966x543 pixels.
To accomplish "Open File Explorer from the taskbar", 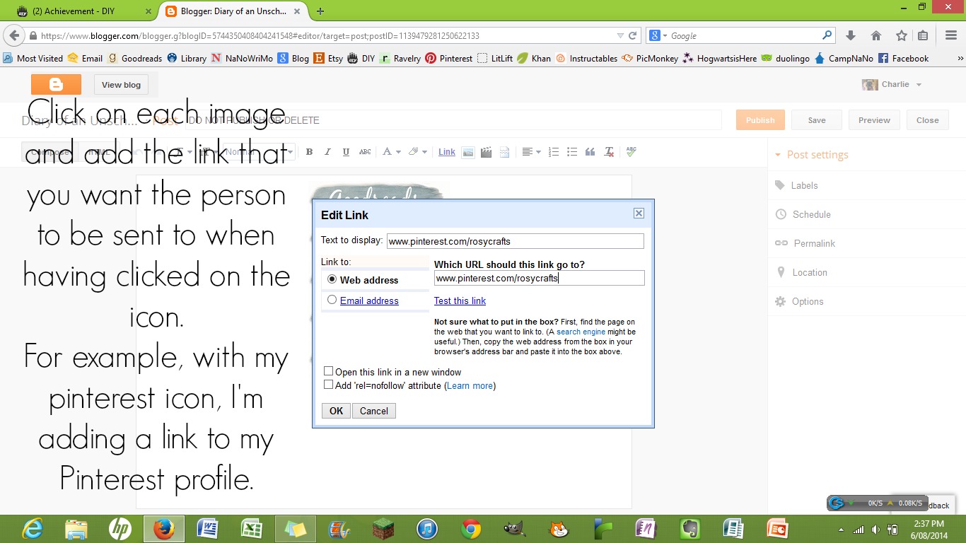I will pyautogui.click(x=76, y=529).
